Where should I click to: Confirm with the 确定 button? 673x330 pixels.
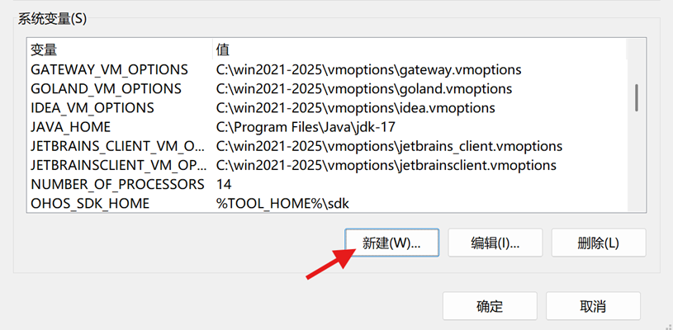pos(490,306)
